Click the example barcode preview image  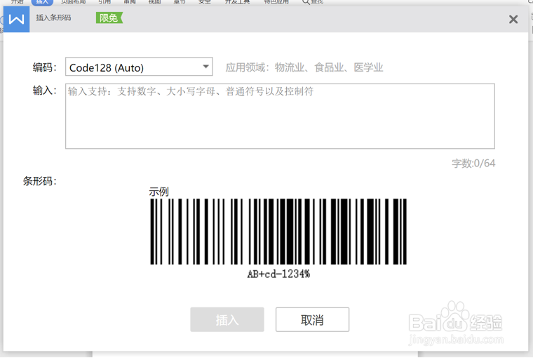[278, 232]
